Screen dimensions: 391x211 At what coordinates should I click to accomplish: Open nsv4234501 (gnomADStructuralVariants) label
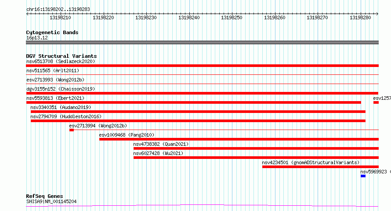(311, 162)
